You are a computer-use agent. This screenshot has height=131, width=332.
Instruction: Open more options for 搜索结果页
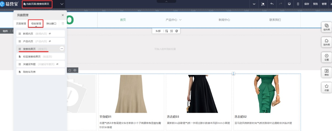[62, 49]
